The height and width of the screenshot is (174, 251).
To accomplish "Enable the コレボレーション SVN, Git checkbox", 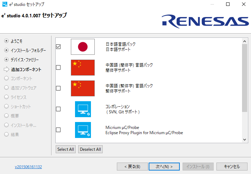I will [58, 109].
